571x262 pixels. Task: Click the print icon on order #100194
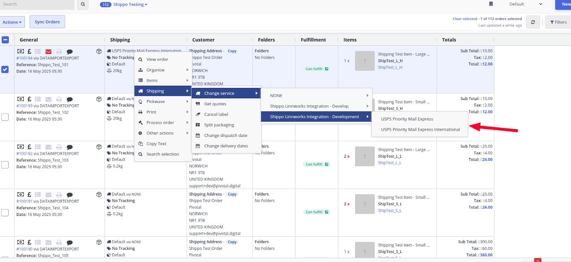tap(59, 51)
